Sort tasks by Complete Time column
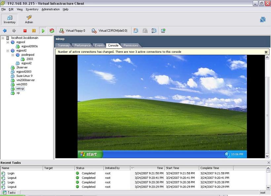The image size is (271, 196). pos(216,168)
